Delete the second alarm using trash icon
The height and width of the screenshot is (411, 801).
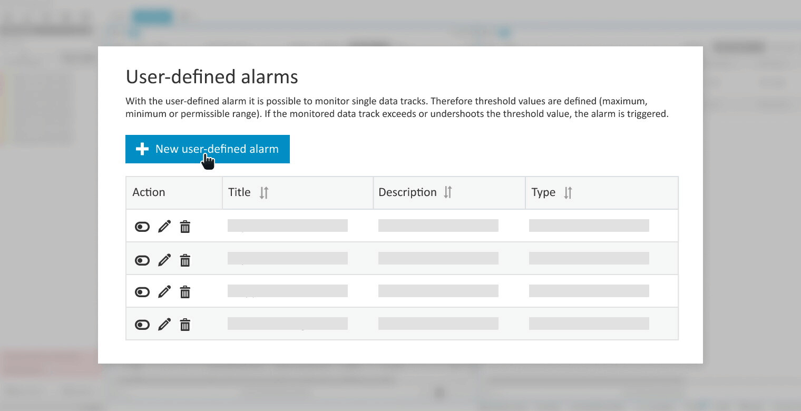(185, 259)
